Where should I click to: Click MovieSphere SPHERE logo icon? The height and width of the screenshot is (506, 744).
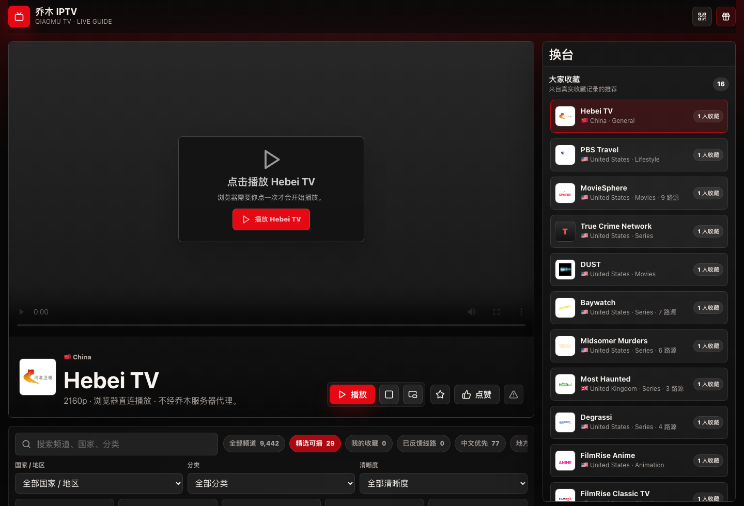565,193
